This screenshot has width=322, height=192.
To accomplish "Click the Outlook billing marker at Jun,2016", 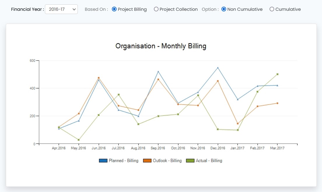I will click(99, 78).
